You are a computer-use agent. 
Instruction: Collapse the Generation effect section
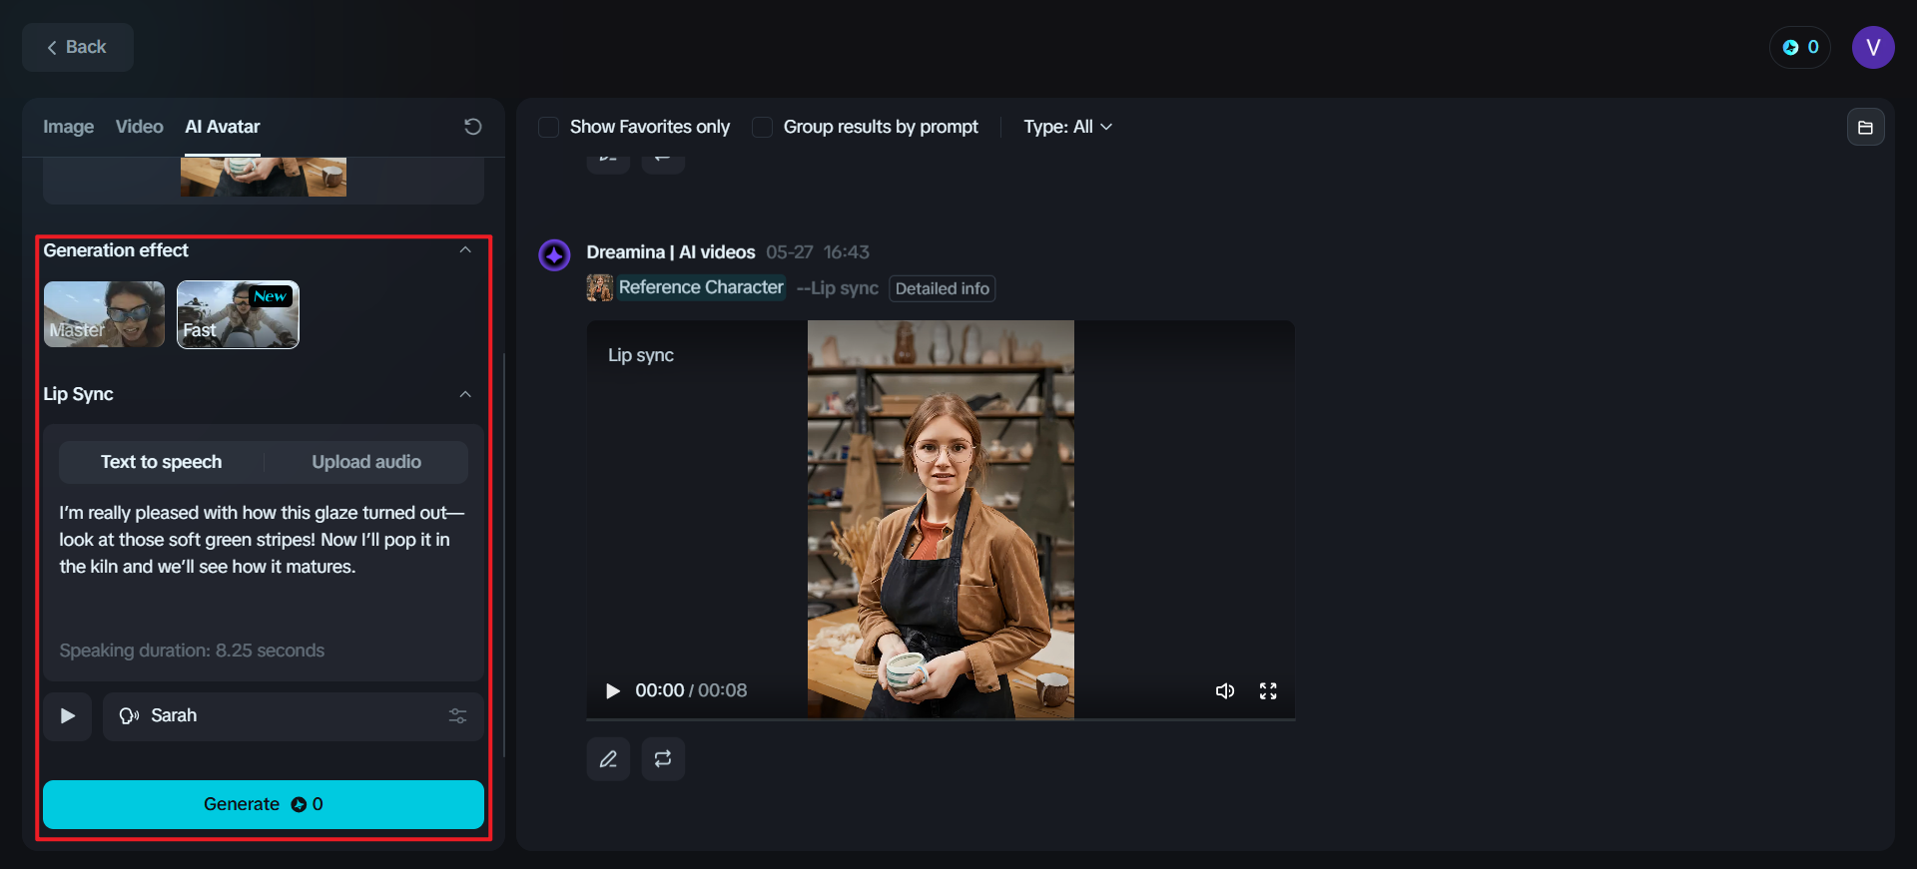(x=465, y=250)
